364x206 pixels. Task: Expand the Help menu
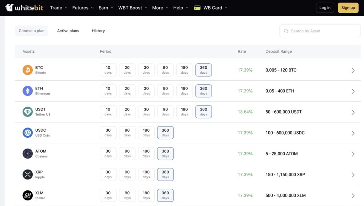point(181,8)
